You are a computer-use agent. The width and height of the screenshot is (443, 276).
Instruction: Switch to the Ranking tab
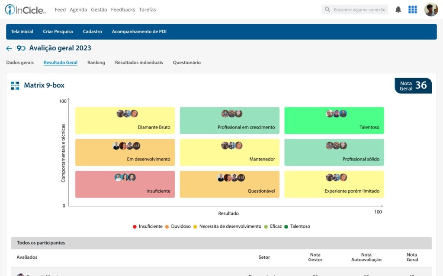pyautogui.click(x=96, y=63)
